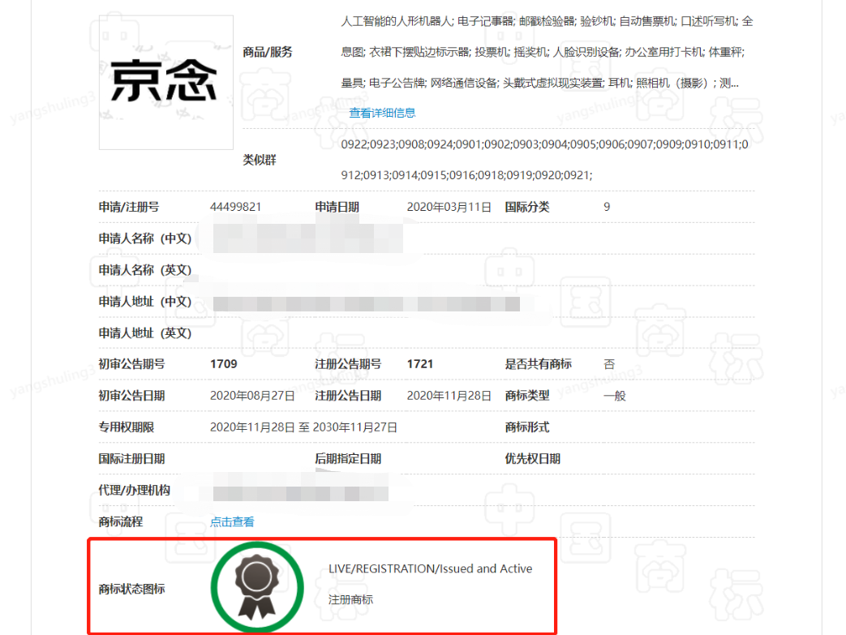
Task: Click the preliminary announcement issue number 1709
Action: [x=224, y=364]
